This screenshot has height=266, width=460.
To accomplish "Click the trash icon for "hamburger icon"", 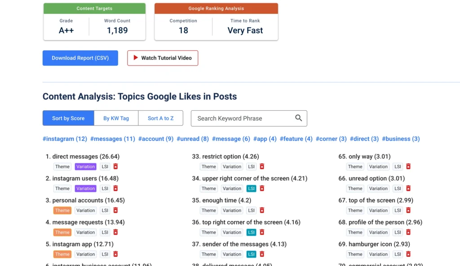I will click(x=408, y=254).
